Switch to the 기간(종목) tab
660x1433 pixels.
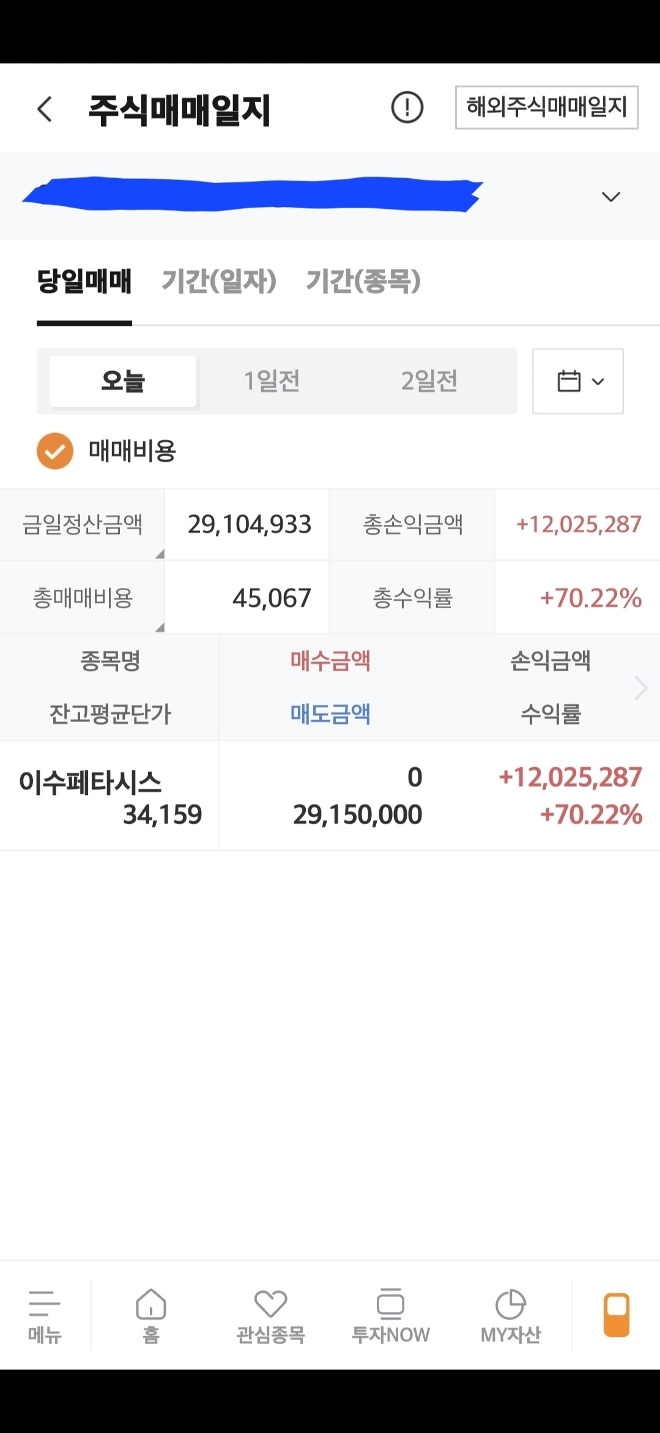tap(363, 280)
